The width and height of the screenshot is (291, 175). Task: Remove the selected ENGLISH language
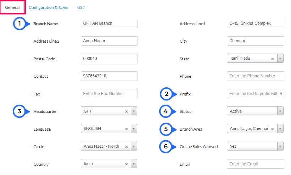[127, 129]
